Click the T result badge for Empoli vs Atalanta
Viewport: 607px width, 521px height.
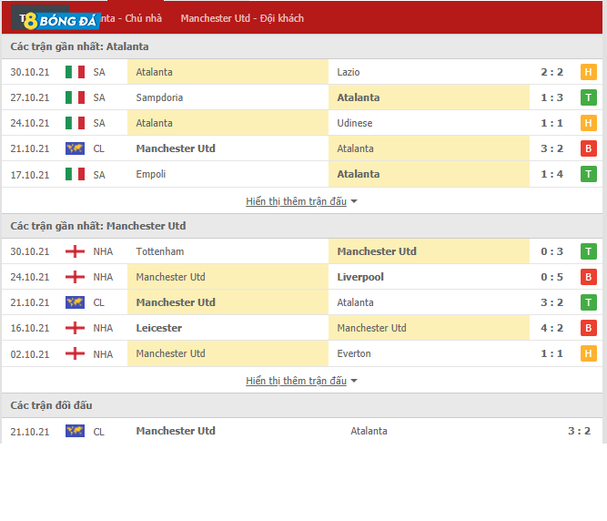588,174
